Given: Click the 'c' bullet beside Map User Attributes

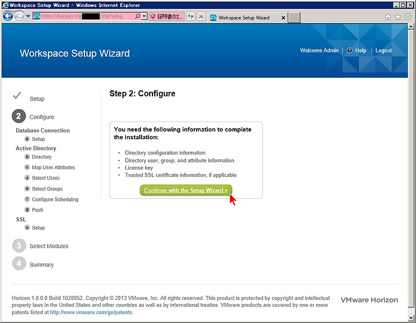Looking at the screenshot, I should (x=27, y=167).
